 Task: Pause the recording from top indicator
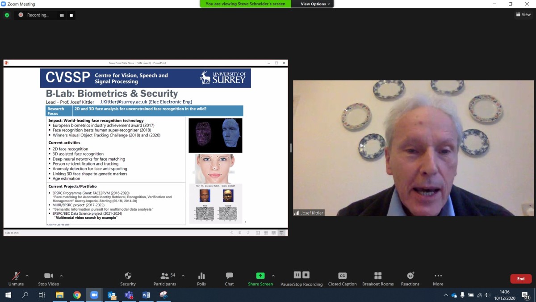(x=62, y=15)
